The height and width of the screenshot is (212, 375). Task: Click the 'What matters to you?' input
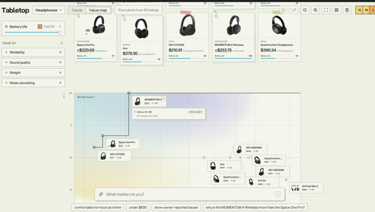tap(189, 194)
